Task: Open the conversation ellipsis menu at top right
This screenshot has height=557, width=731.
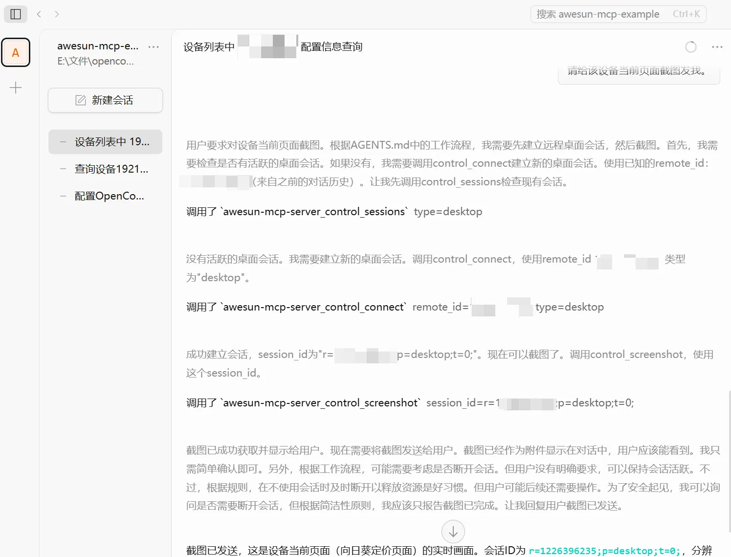Action: [717, 46]
